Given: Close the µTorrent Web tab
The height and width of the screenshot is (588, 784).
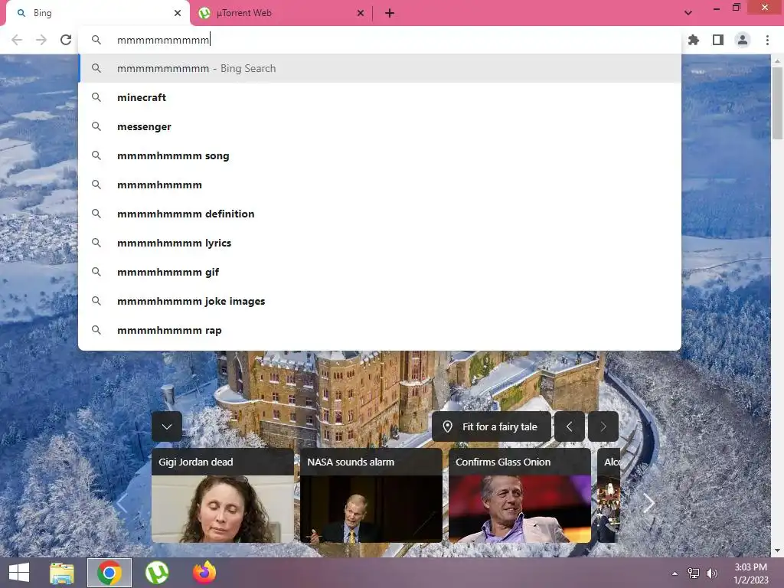Looking at the screenshot, I should coord(361,14).
